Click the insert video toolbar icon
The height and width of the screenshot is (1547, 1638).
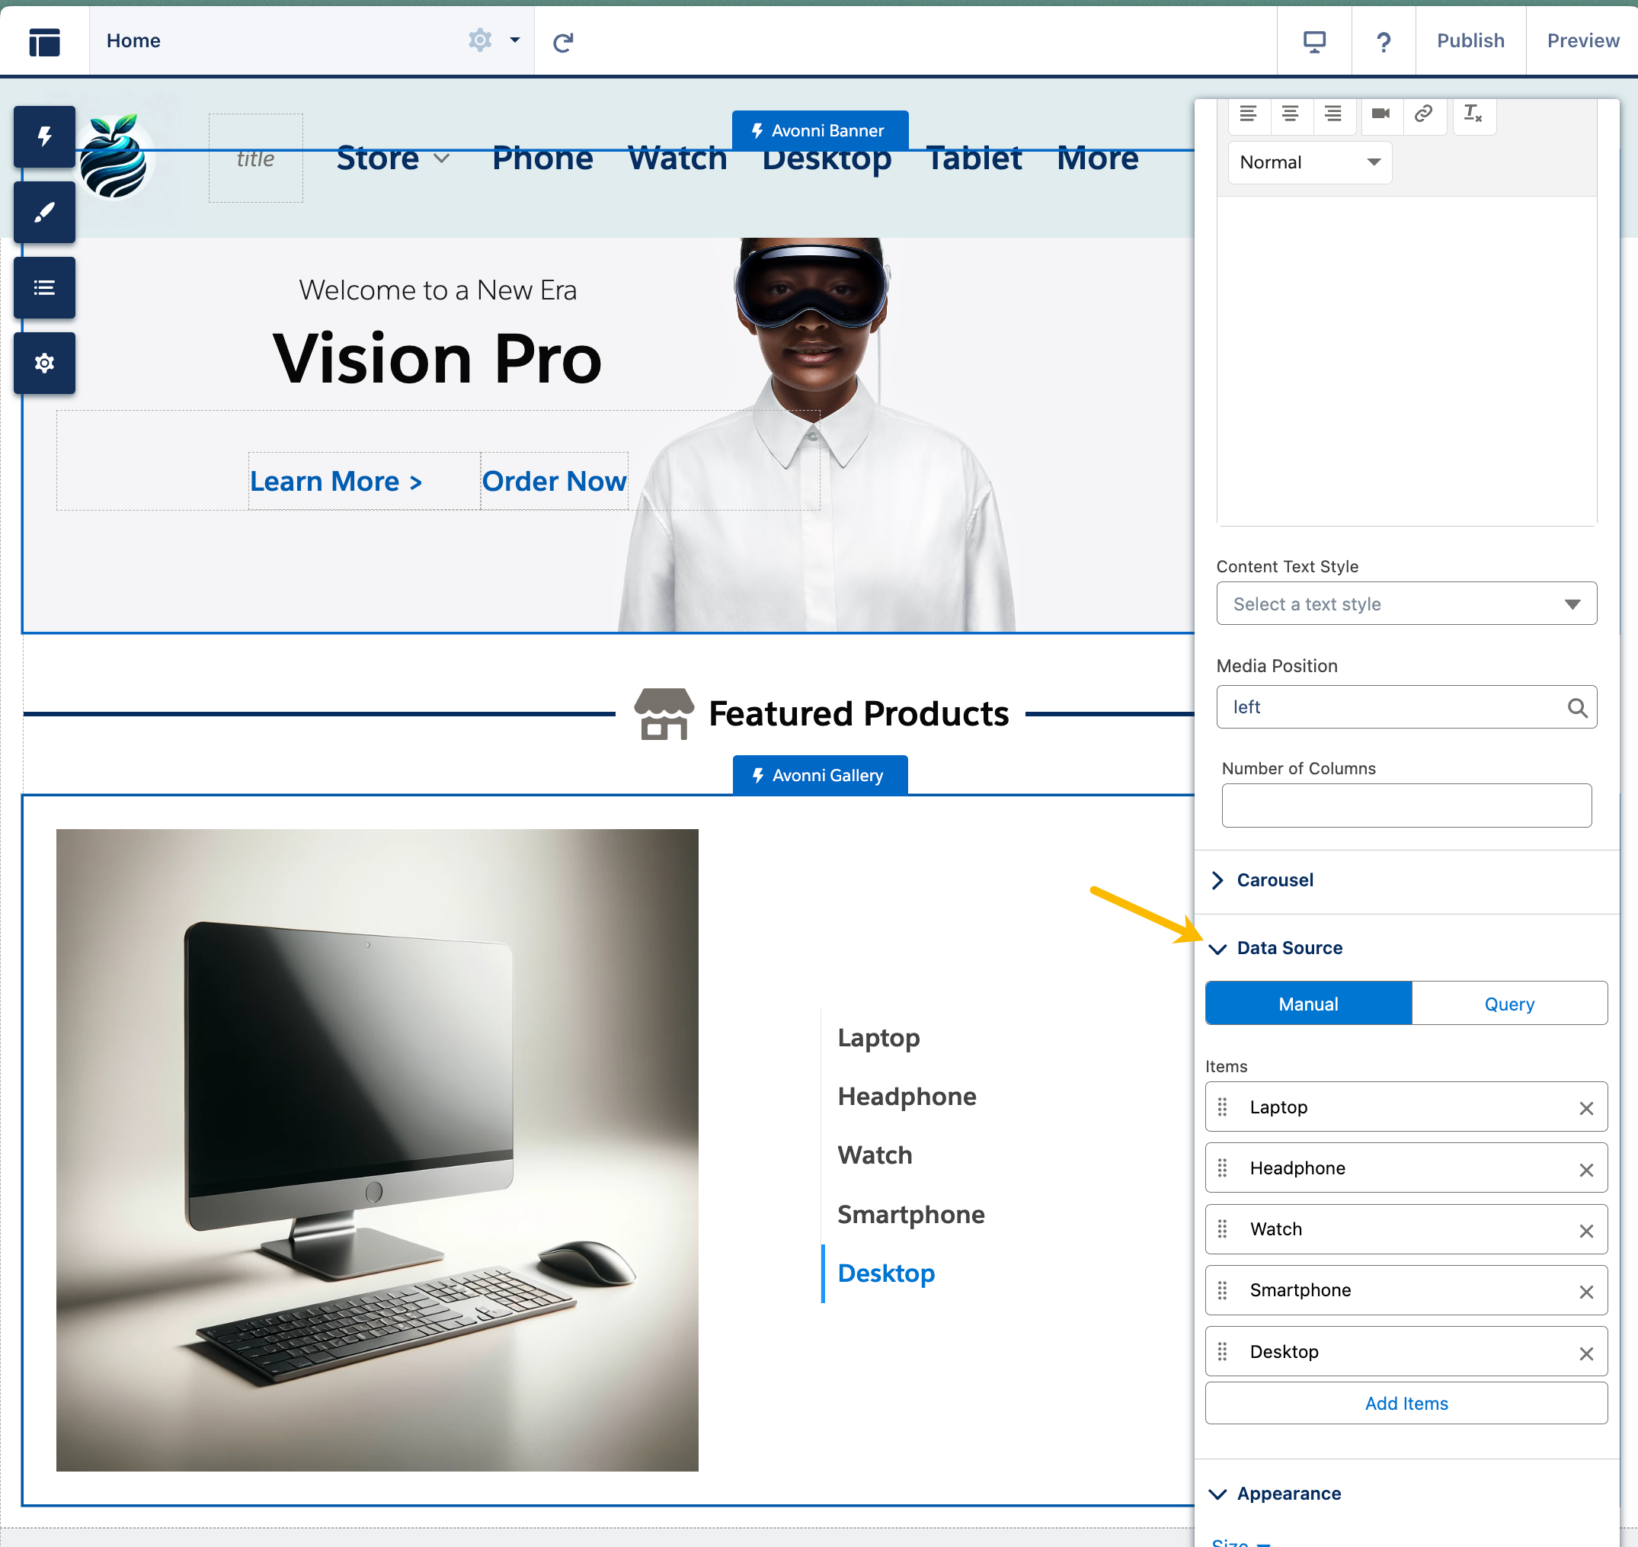click(1380, 114)
